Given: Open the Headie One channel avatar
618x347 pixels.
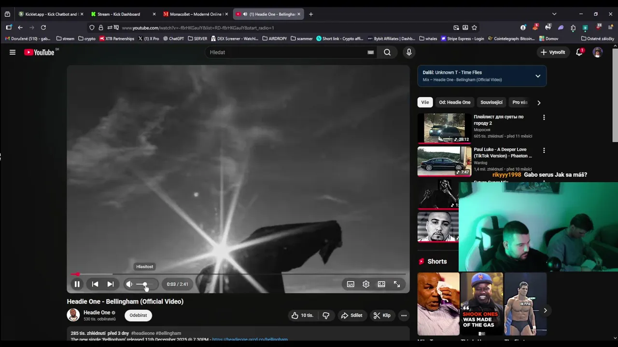Looking at the screenshot, I should (x=73, y=315).
